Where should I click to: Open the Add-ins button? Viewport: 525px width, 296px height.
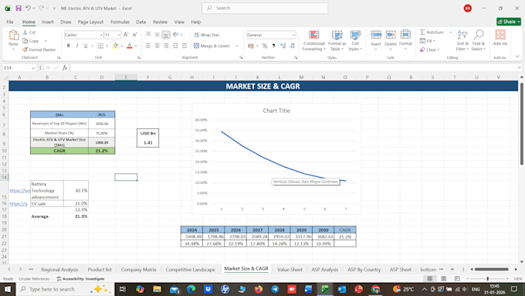pyautogui.click(x=500, y=38)
